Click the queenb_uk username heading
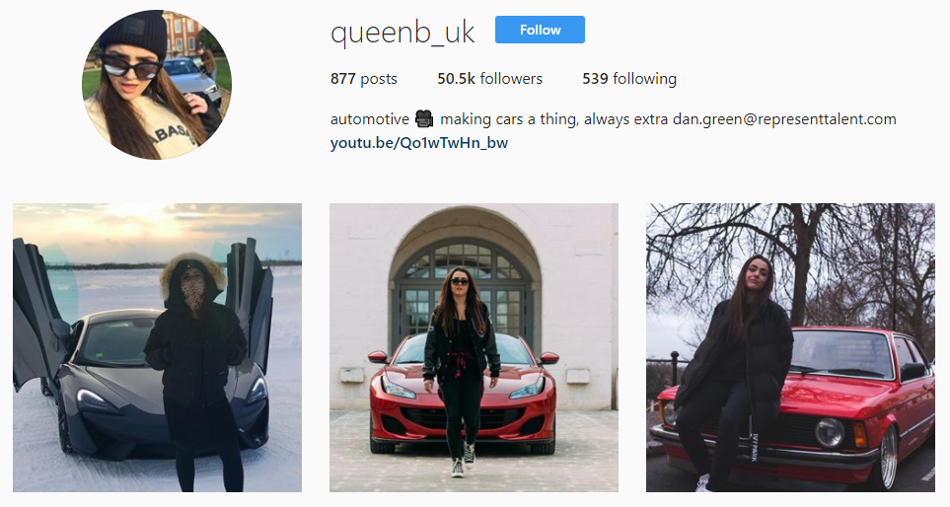The image size is (950, 507). [402, 32]
